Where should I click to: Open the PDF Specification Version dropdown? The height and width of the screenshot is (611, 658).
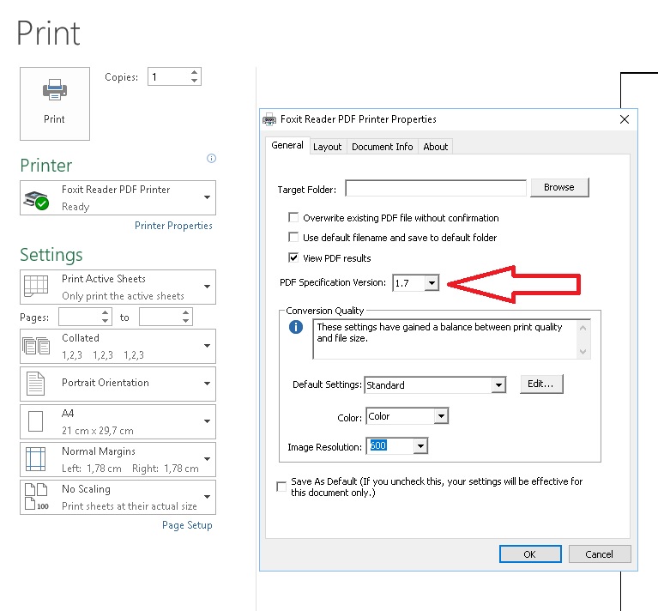pyautogui.click(x=432, y=283)
